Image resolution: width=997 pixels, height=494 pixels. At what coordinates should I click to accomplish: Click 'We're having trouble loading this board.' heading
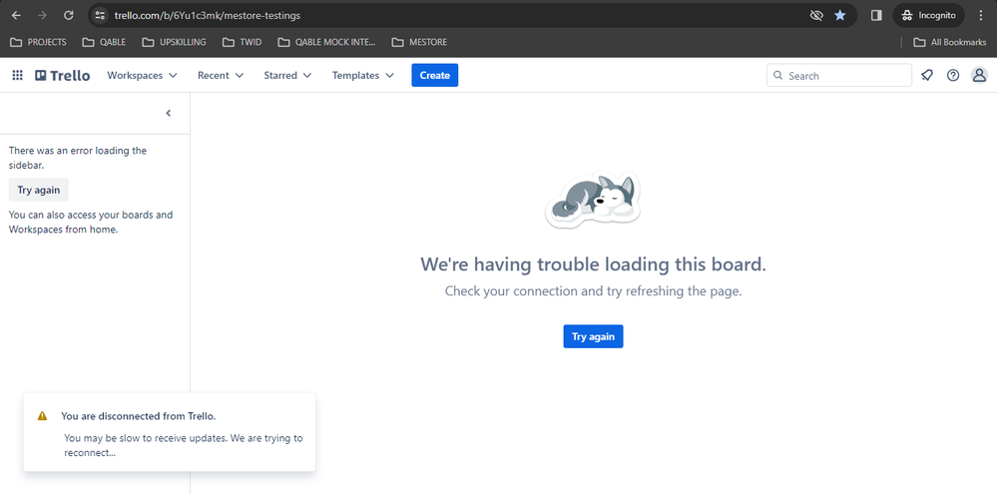tap(593, 264)
